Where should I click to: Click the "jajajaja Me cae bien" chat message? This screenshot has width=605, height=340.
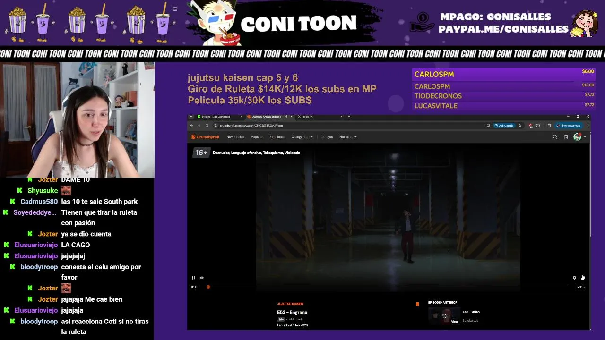coord(92,299)
